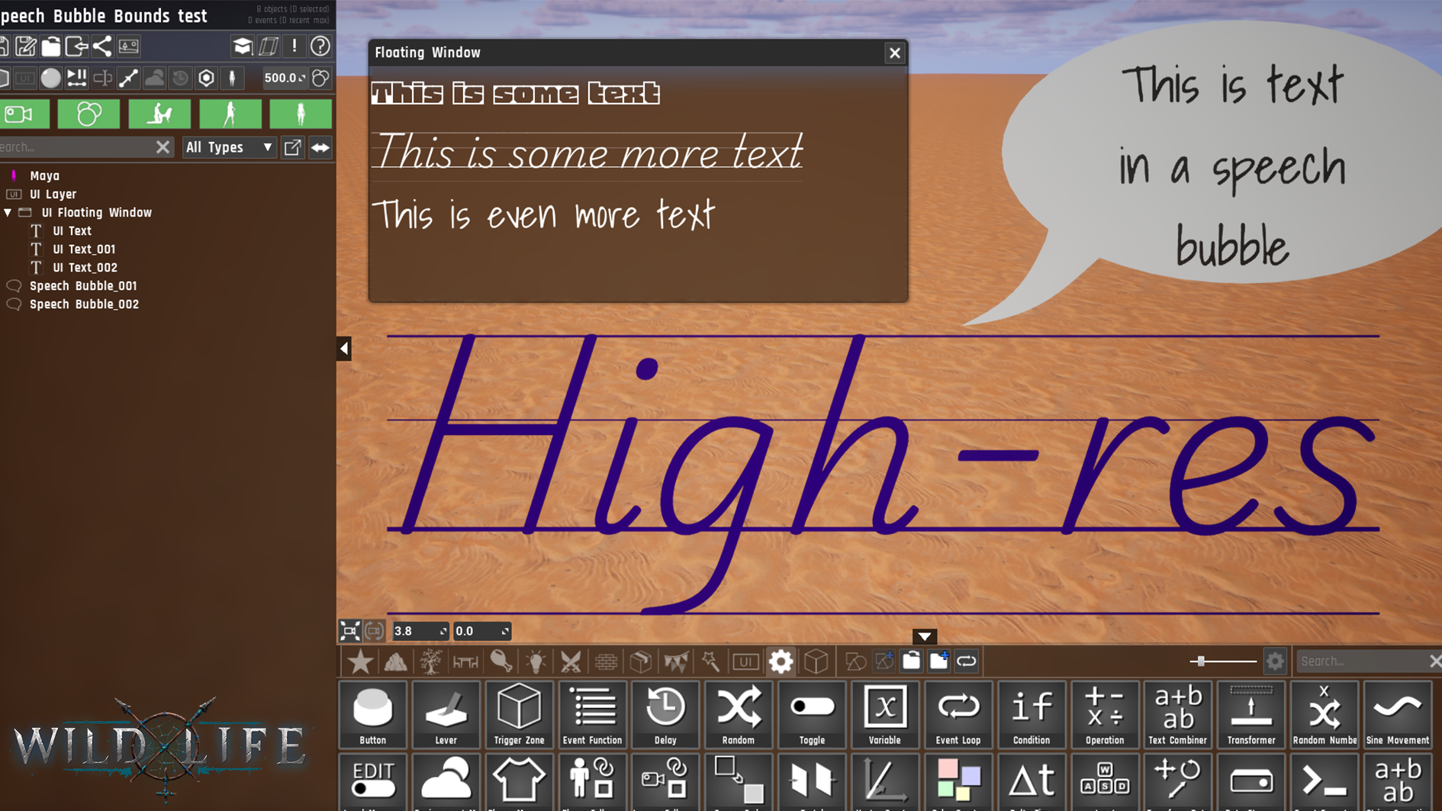Adjust the icon size slider
This screenshot has height=811, width=1442.
point(1201,661)
